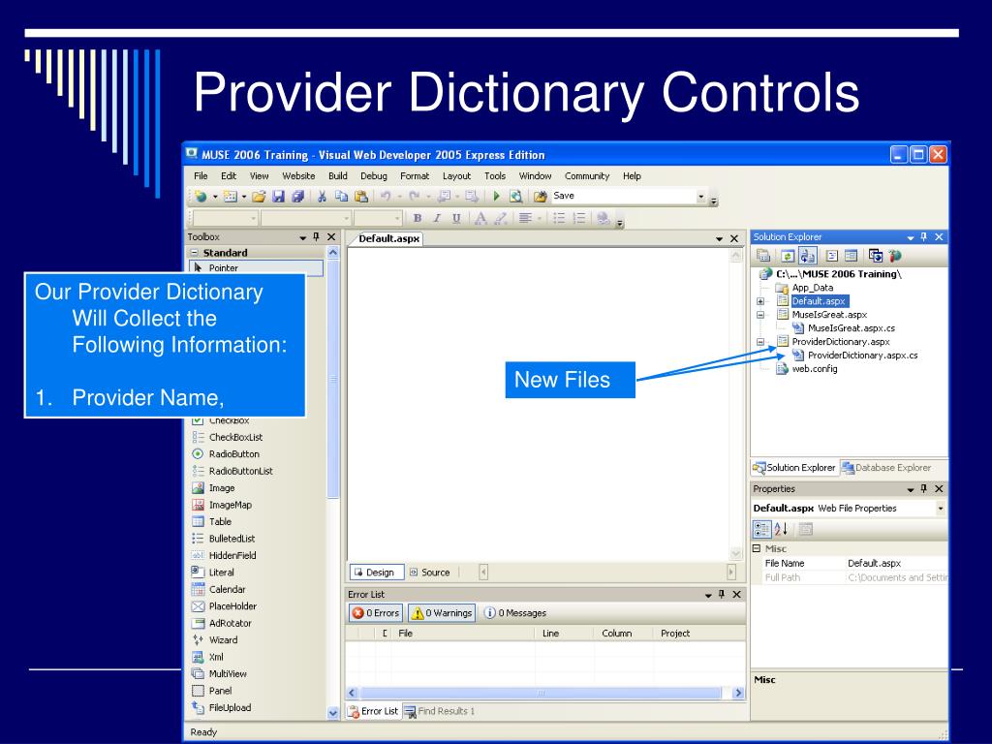Image resolution: width=992 pixels, height=744 pixels.
Task: Open the Community menu
Action: click(x=587, y=176)
